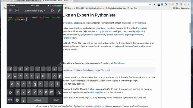Viewport: 193px width, 108px height.
Task: Open the Pythonista hamburger menu
Action: point(10,10)
